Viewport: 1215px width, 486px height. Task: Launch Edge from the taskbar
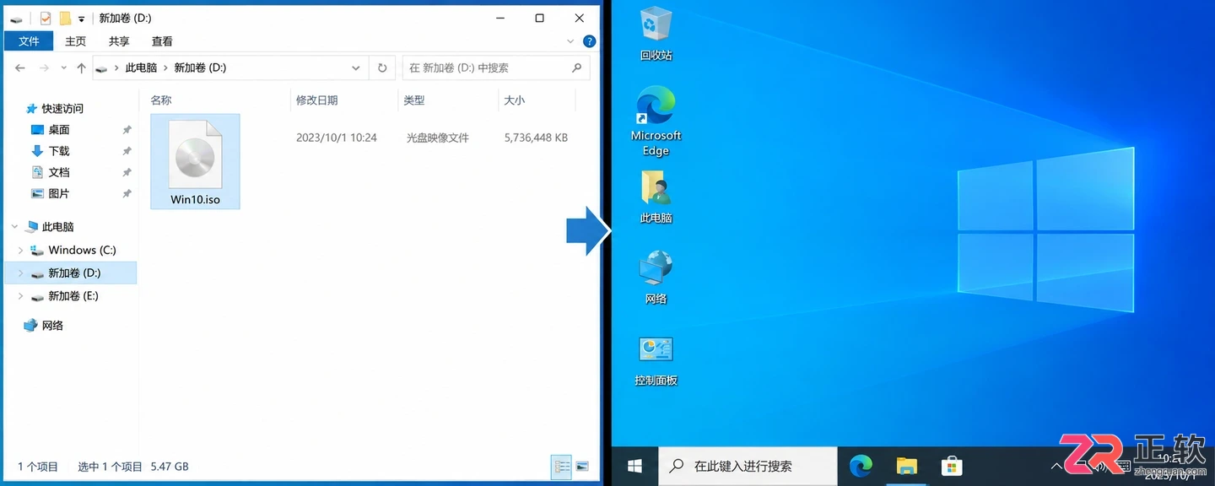coord(861,466)
